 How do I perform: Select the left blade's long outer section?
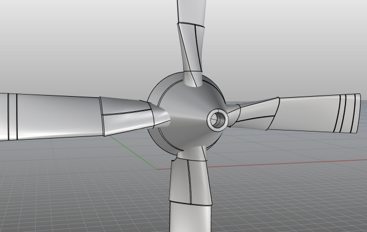58,115
